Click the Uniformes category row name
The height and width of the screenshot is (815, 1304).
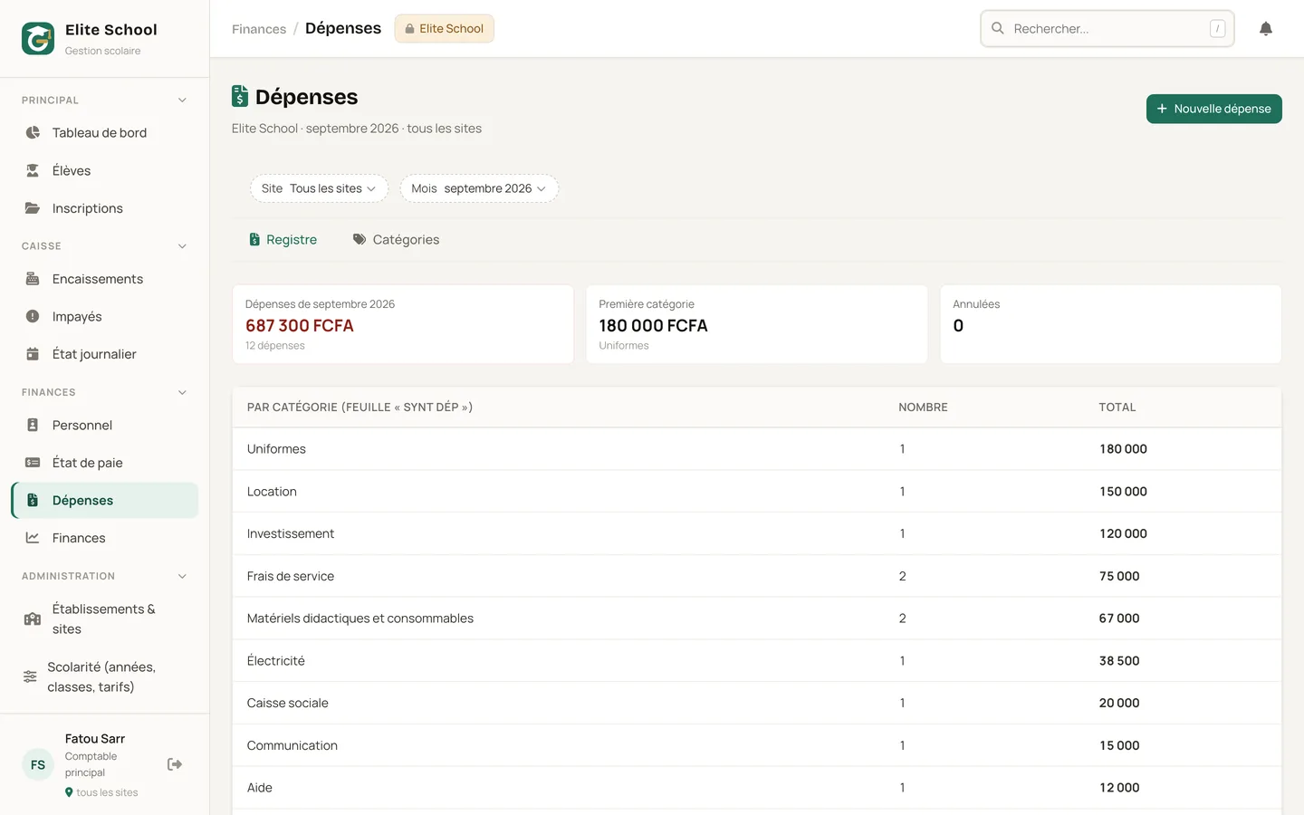coord(276,449)
